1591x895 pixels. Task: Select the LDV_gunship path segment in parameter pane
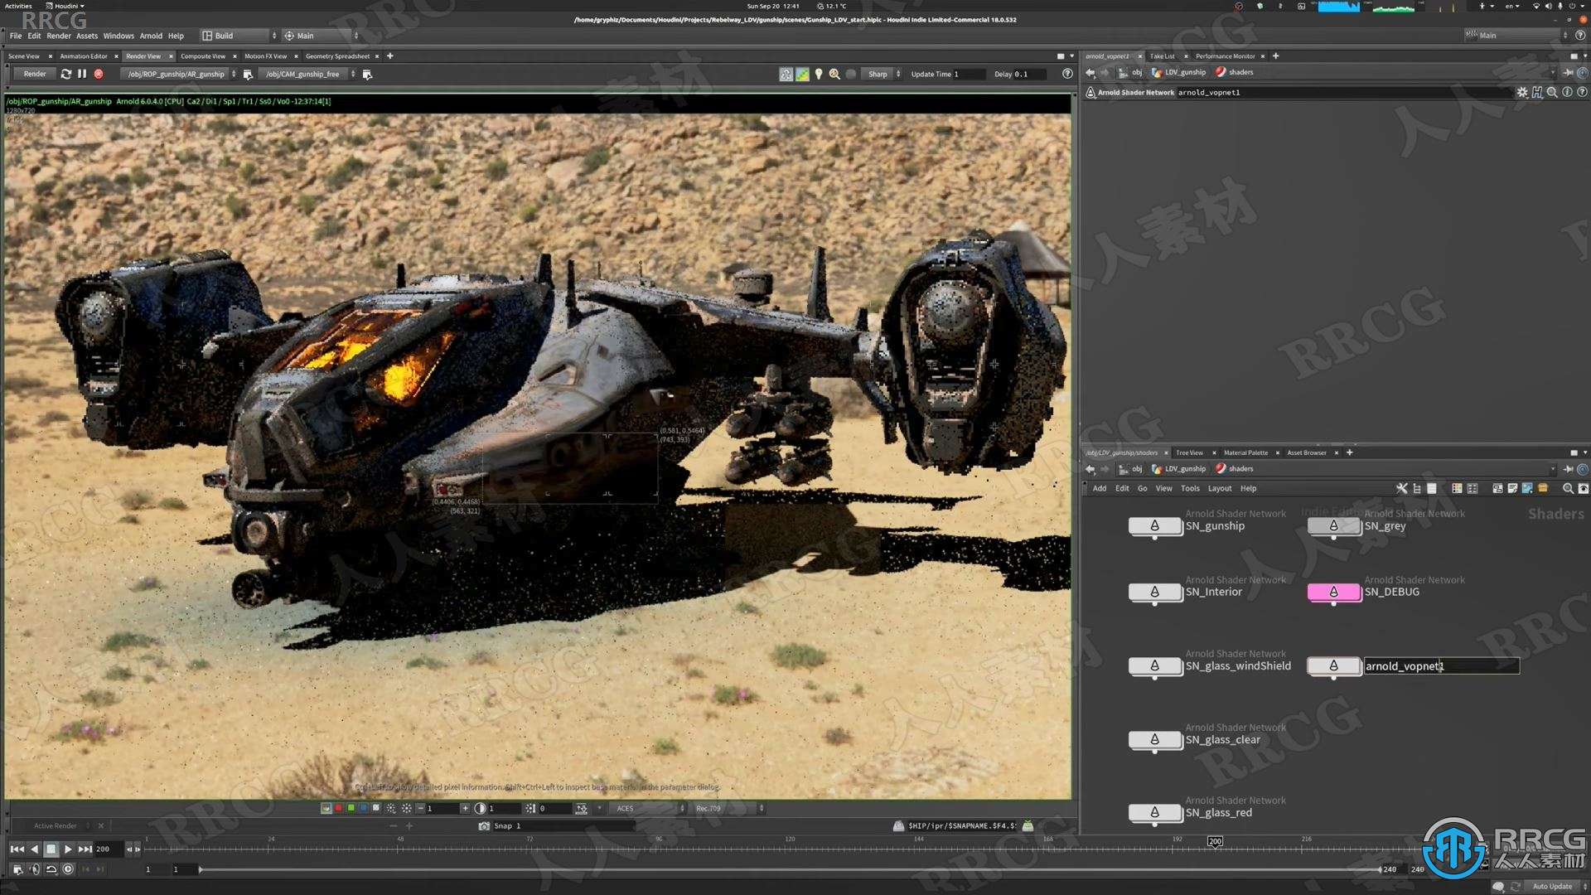coord(1178,73)
